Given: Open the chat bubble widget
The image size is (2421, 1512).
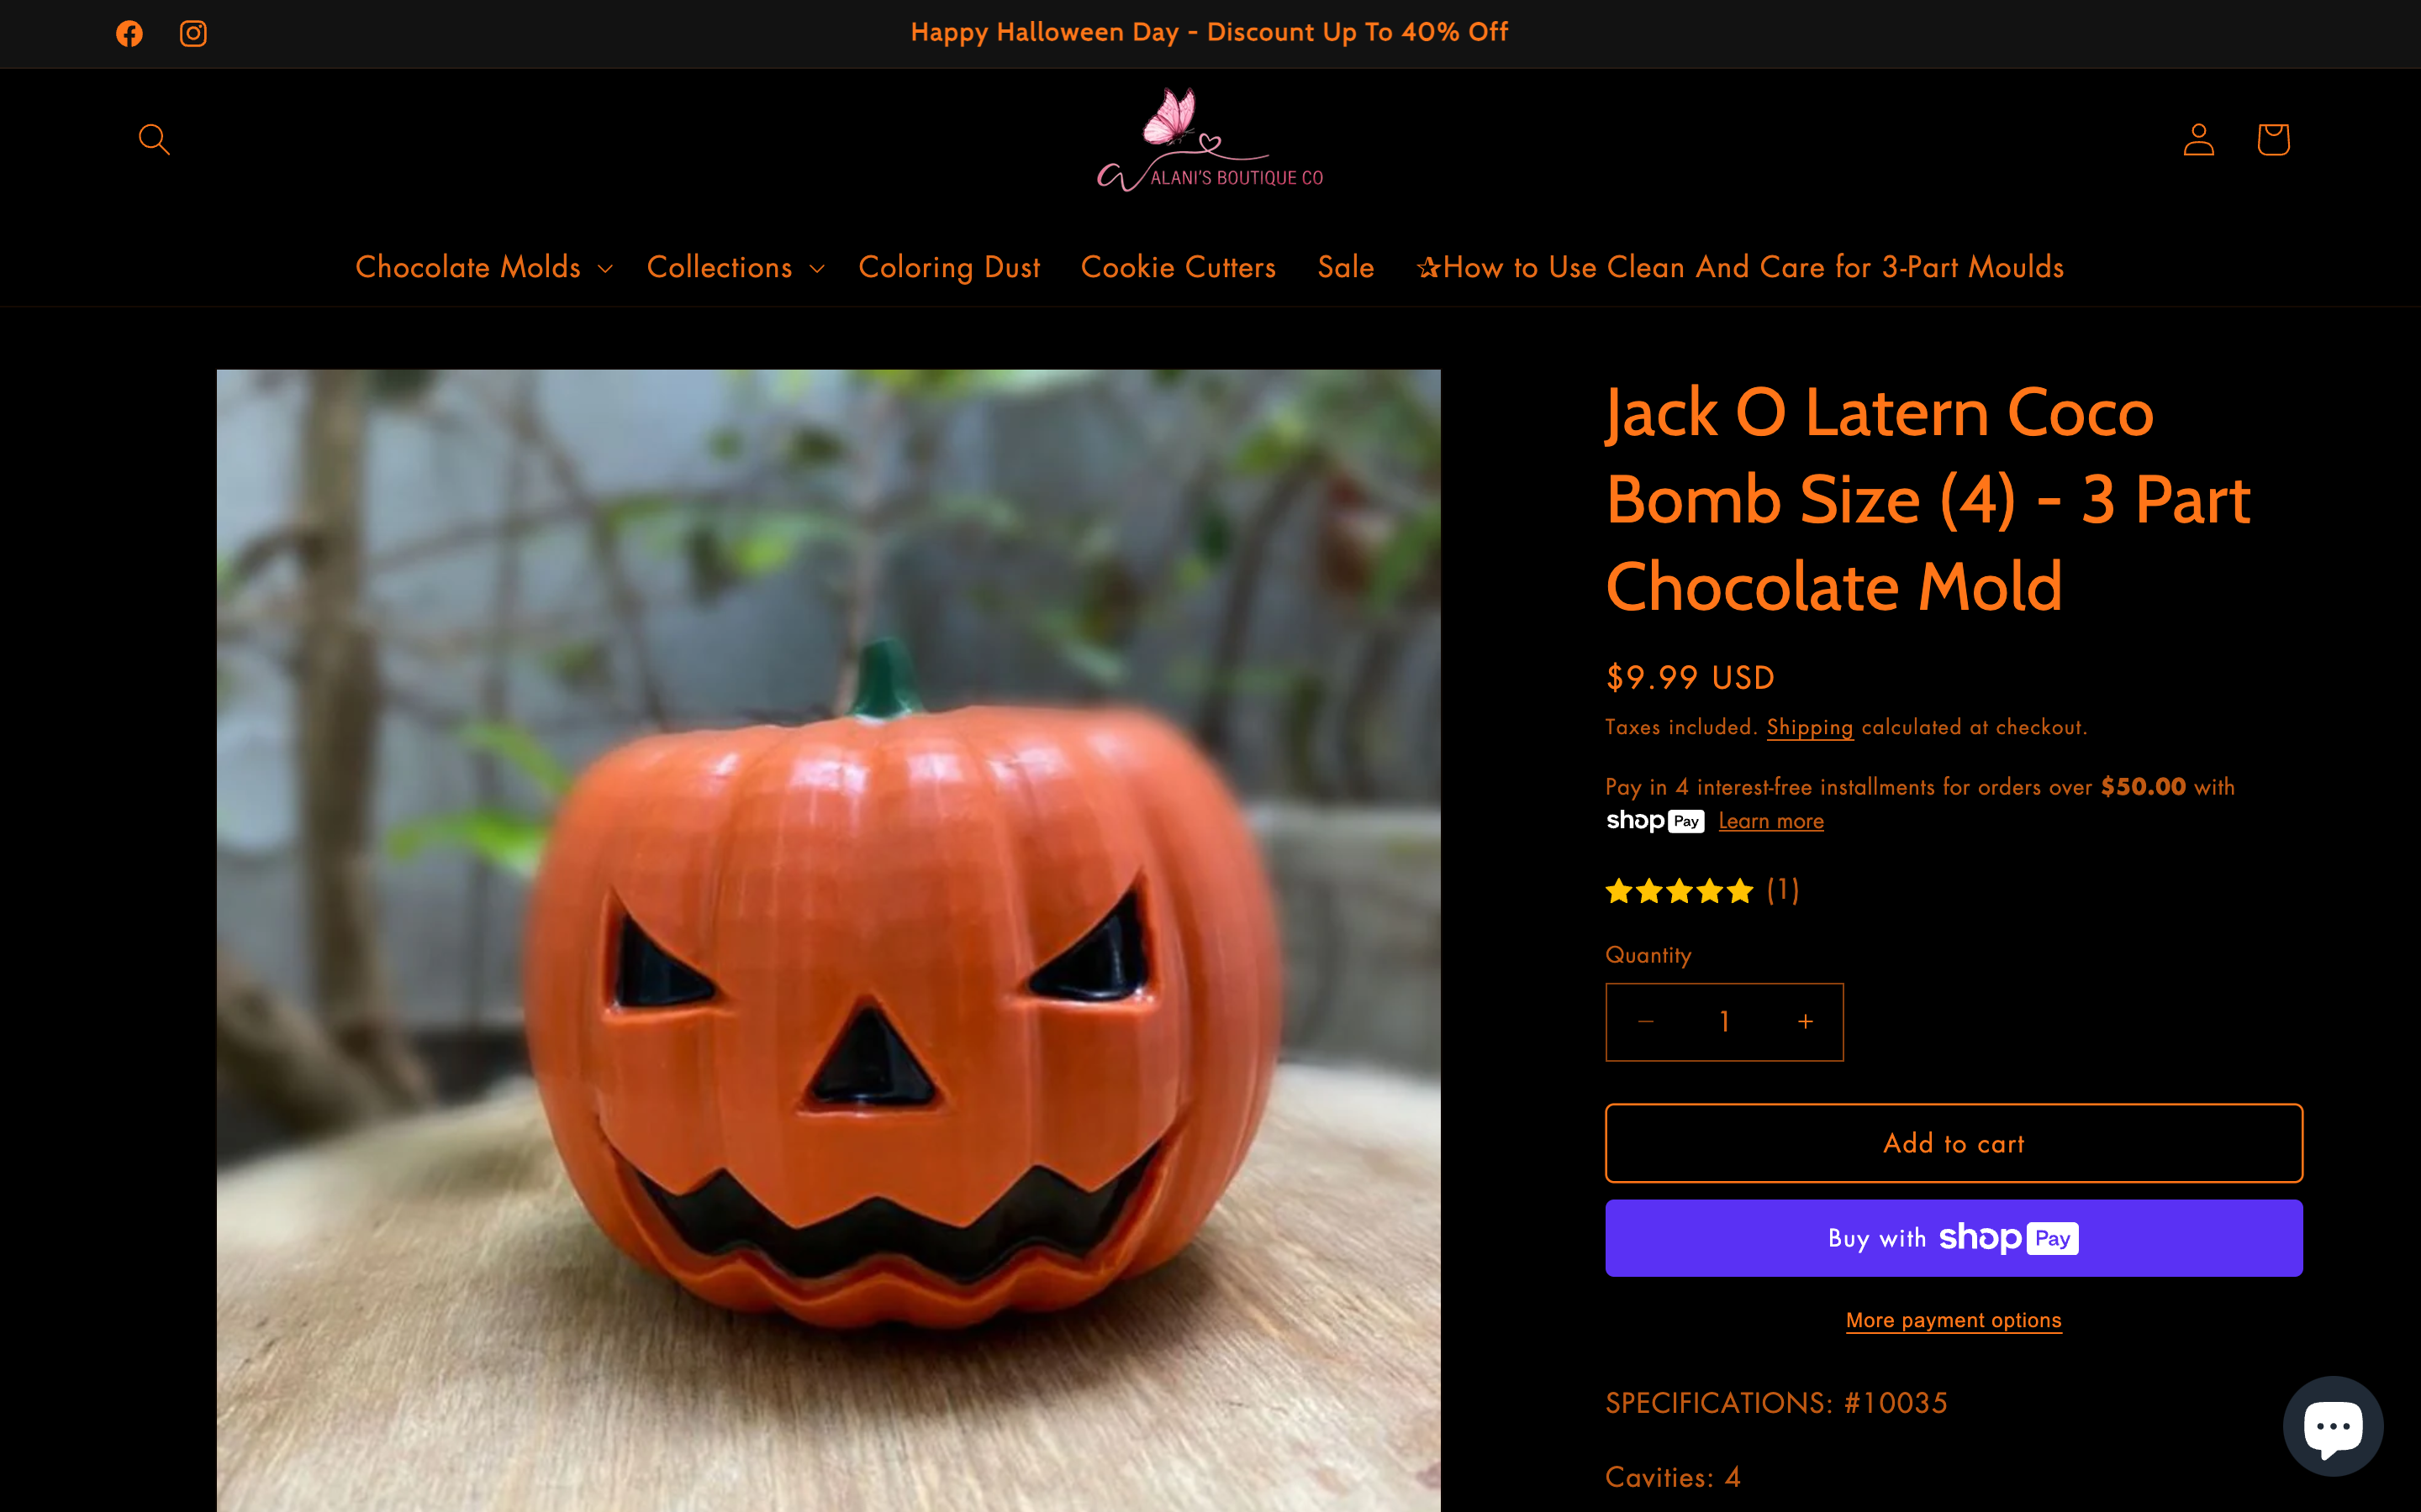Looking at the screenshot, I should coord(2333,1426).
